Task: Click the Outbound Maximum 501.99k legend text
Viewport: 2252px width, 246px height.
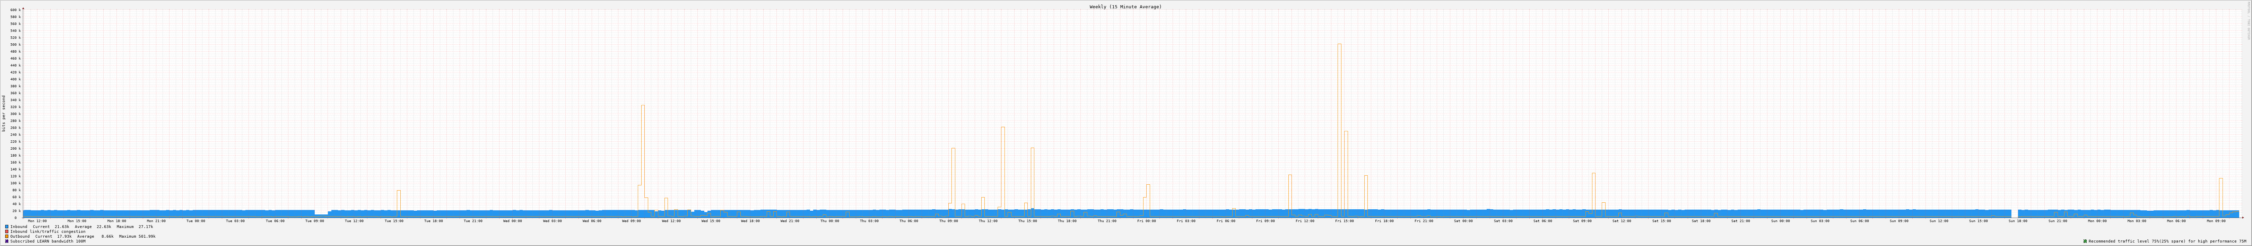Action: (x=137, y=236)
